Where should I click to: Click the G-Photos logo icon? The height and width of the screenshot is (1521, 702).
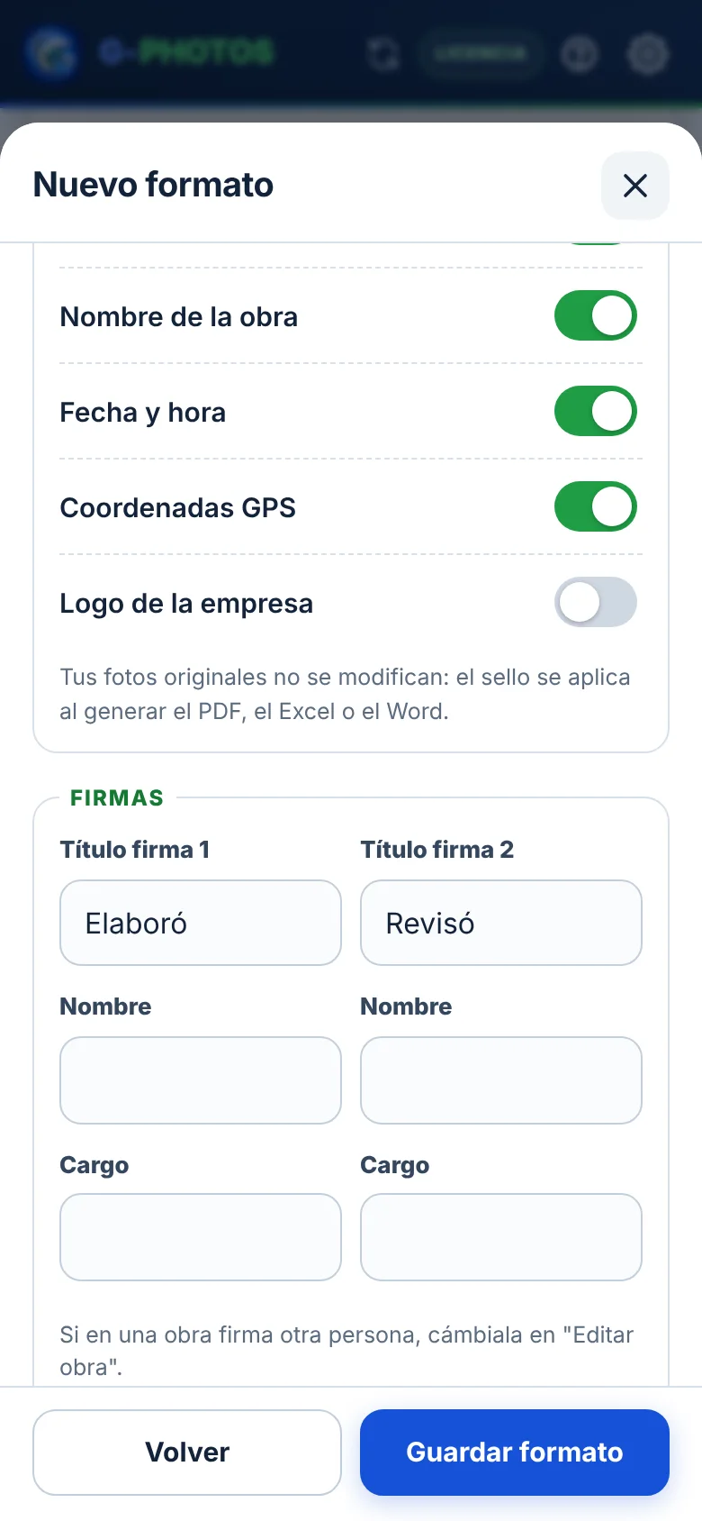tap(51, 53)
